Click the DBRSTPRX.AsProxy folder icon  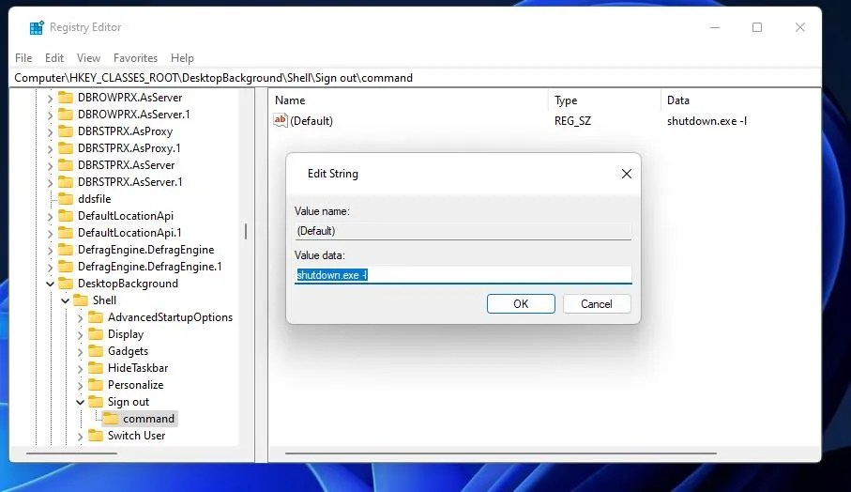click(66, 131)
